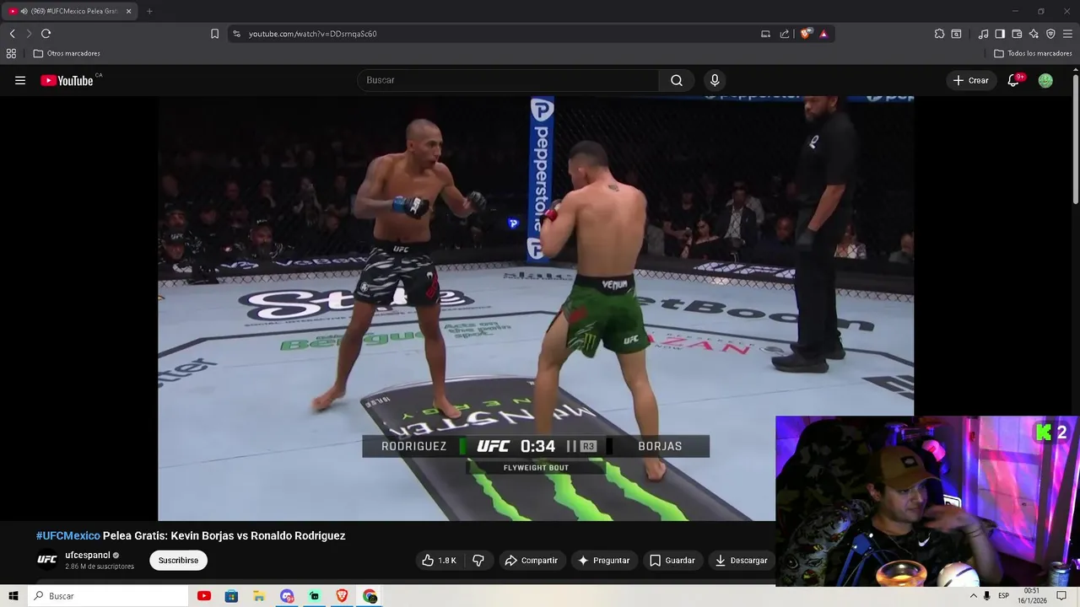Screen dimensions: 1080x607
Task: Open the Brave Wallet icon
Action: pyautogui.click(x=1017, y=34)
